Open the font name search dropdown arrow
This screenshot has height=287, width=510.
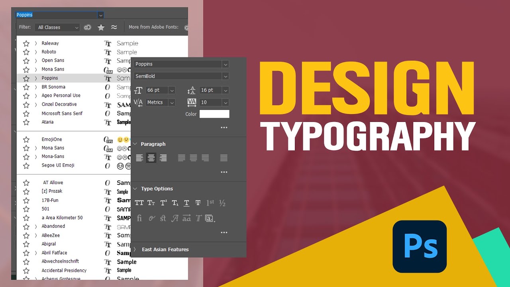pos(101,15)
